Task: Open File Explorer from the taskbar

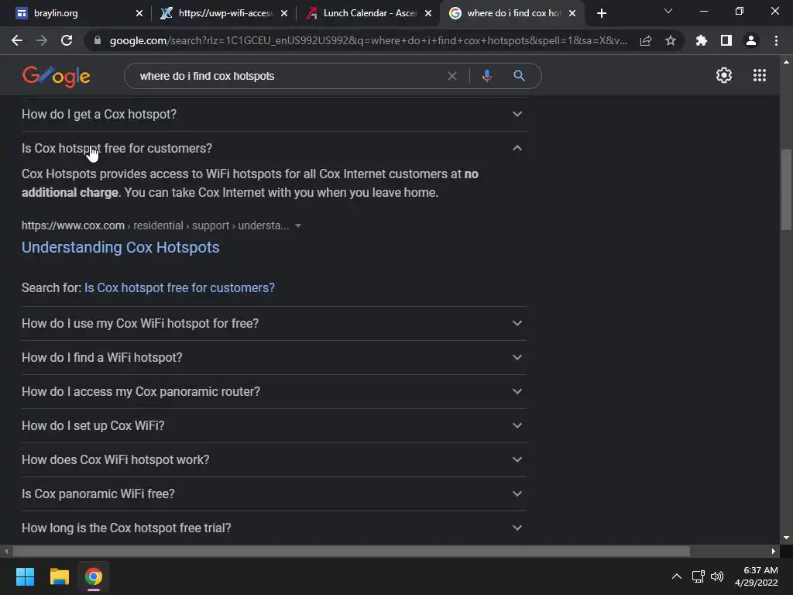Action: [x=59, y=576]
